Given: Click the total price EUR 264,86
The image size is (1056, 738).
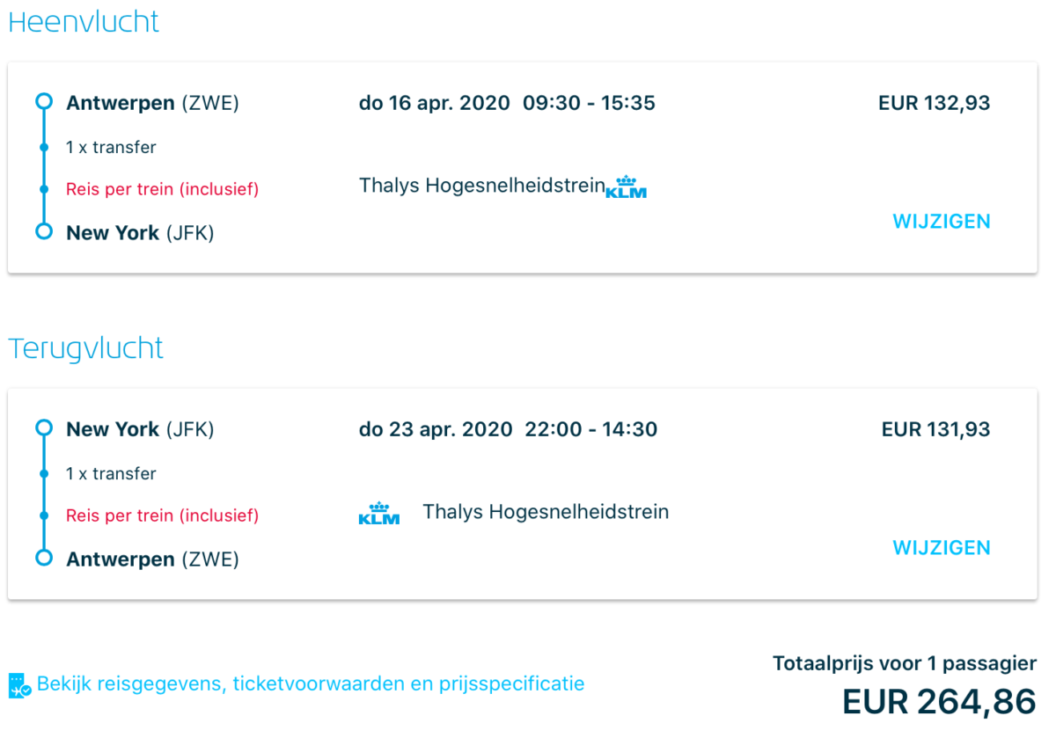Looking at the screenshot, I should point(939,702).
